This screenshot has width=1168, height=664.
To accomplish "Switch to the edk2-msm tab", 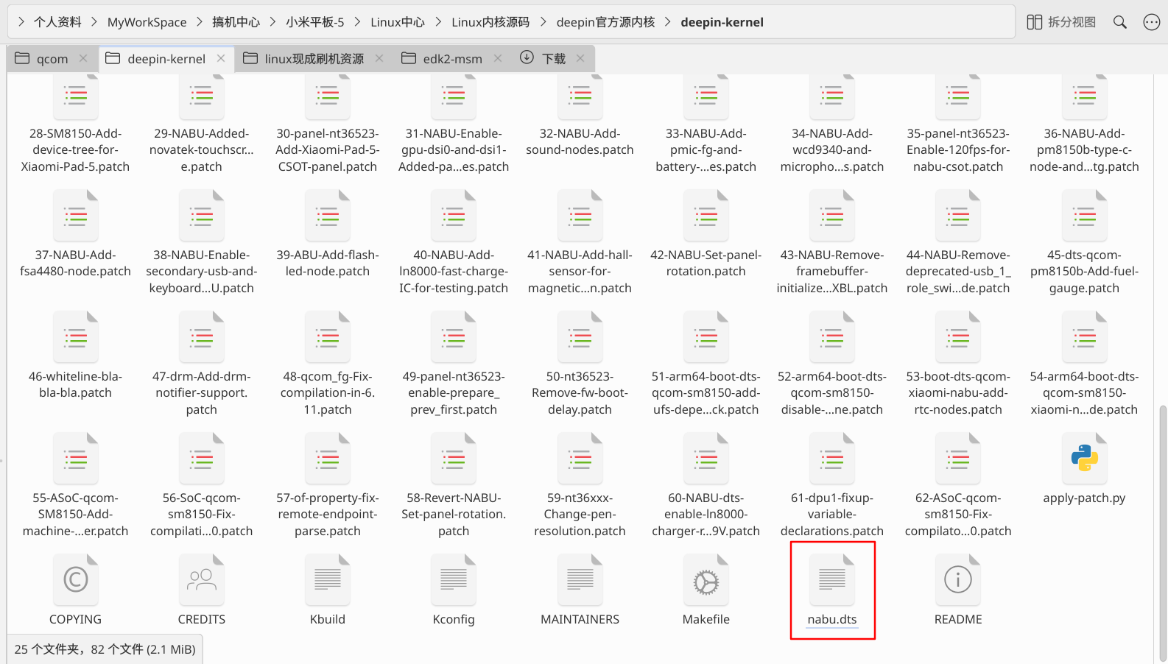I will (452, 59).
